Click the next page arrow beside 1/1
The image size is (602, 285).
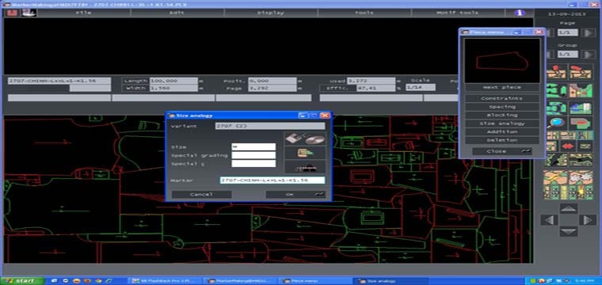589,32
